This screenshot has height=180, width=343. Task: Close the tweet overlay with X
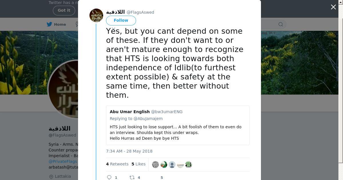click(333, 7)
